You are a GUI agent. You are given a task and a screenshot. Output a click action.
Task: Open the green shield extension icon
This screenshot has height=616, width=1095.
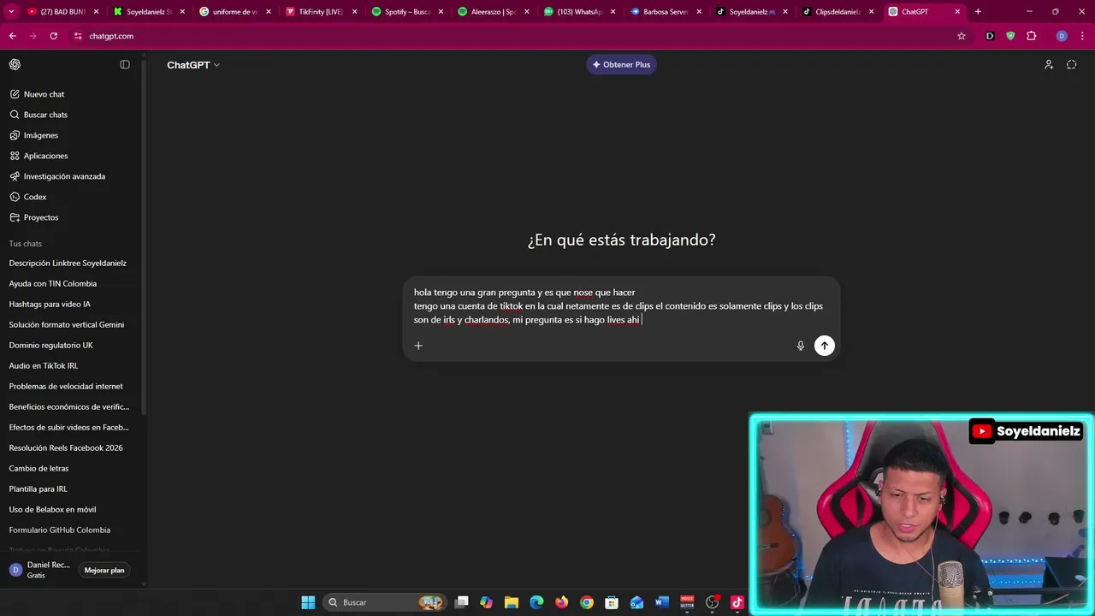pyautogui.click(x=1010, y=36)
